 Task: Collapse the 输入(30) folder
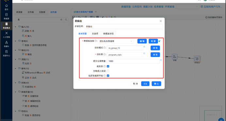(16, 27)
